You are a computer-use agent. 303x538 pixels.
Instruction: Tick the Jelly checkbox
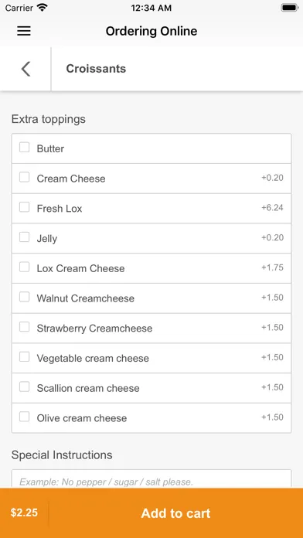pos(25,237)
